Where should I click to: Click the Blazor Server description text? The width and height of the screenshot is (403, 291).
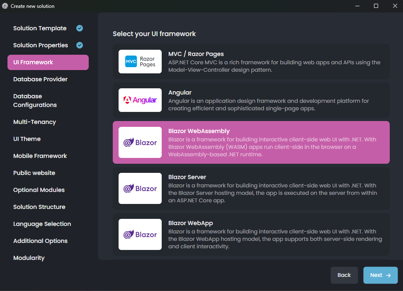coord(273,193)
